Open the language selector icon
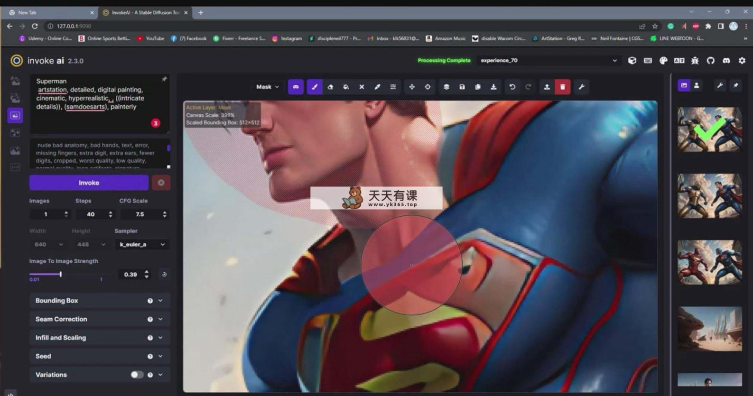 coord(679,61)
